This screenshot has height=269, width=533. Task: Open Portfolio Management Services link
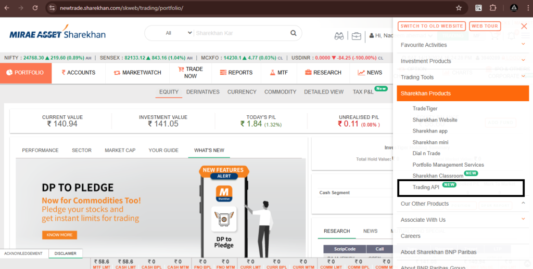(x=448, y=165)
